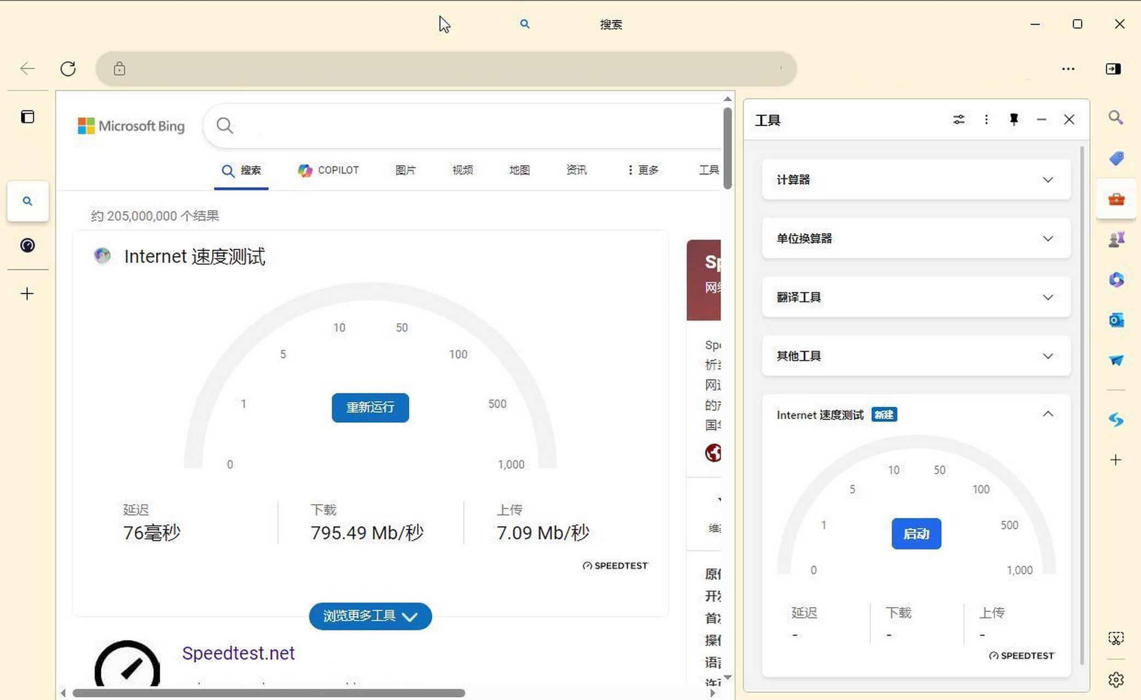Open Search from the Edge sidebar
The image size is (1141, 700).
tap(1116, 118)
